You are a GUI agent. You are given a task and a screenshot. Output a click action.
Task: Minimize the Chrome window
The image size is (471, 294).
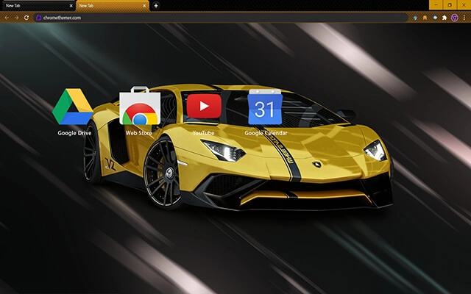click(x=436, y=5)
